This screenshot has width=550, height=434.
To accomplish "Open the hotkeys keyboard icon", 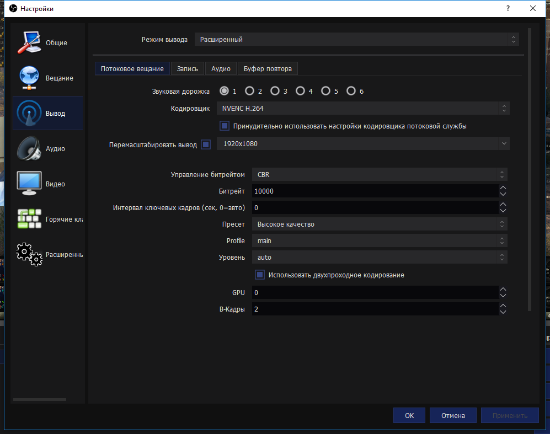I will [29, 219].
